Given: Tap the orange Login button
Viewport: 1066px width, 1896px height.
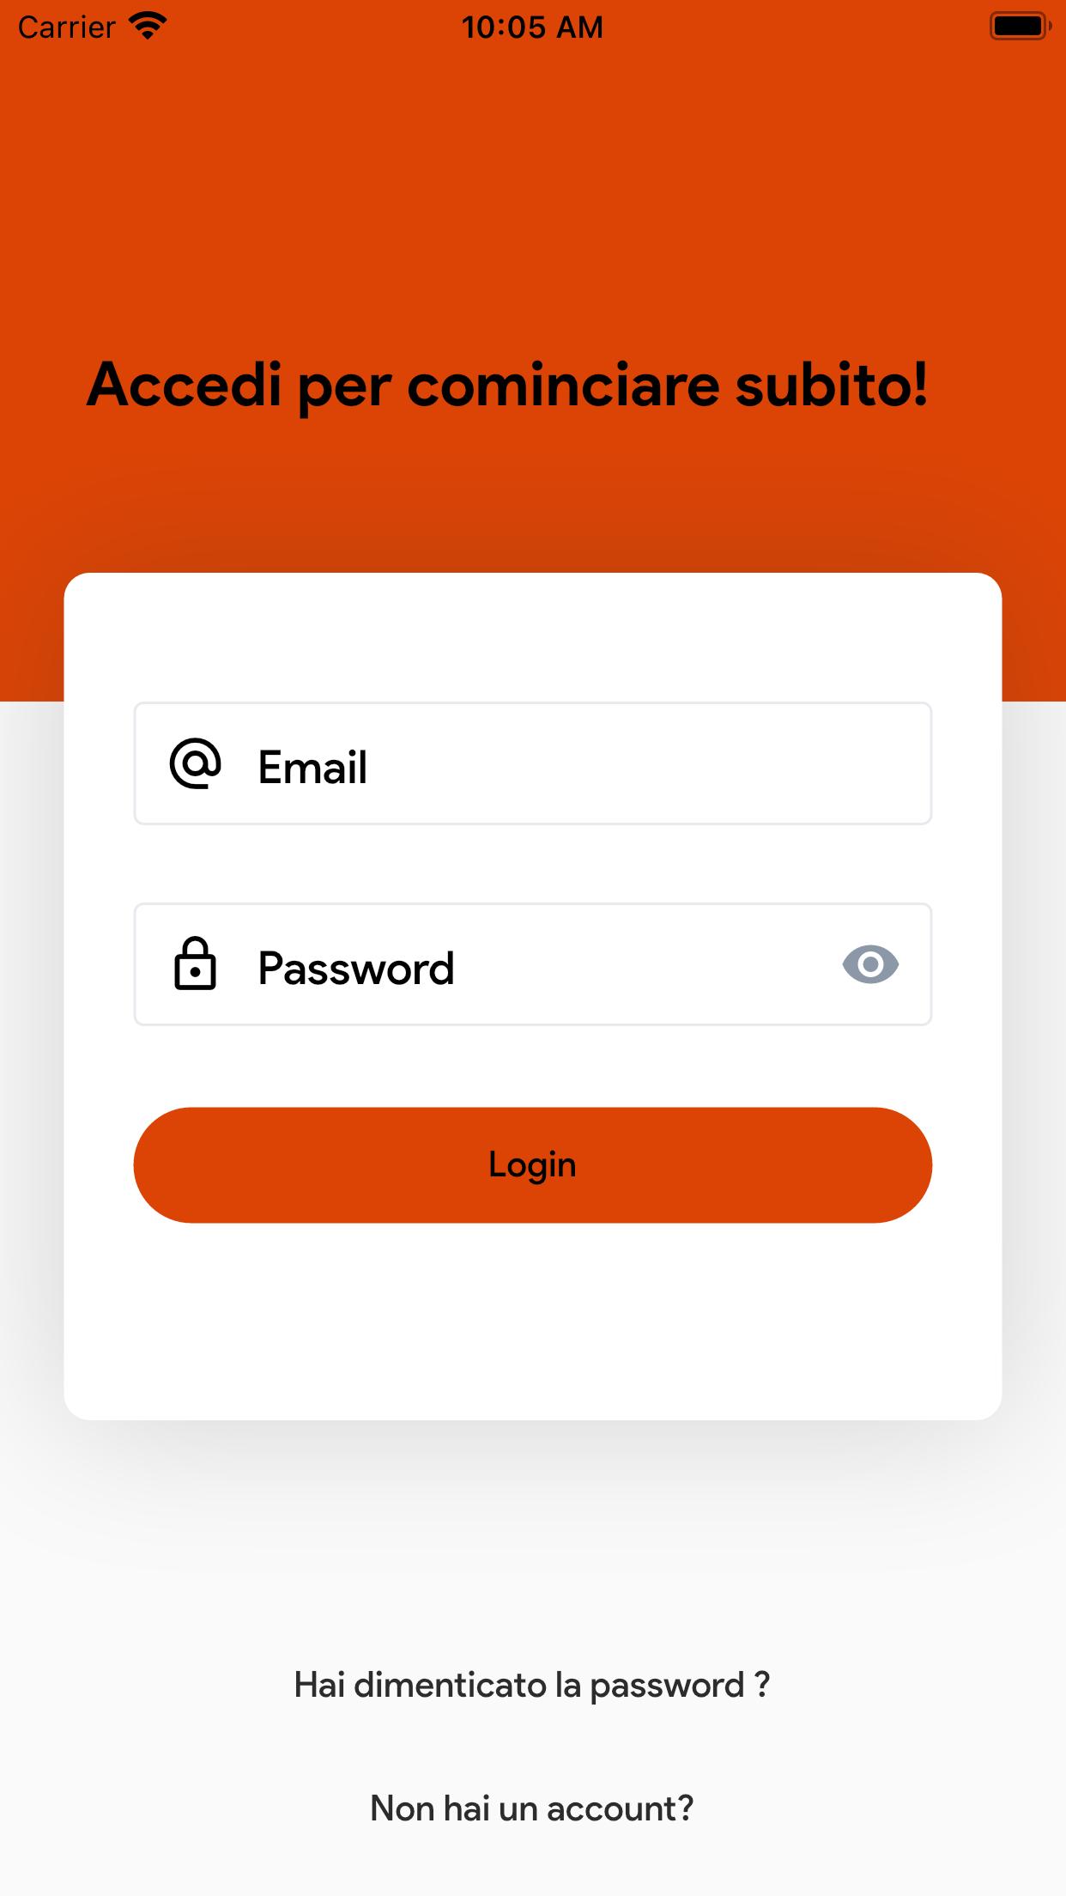Looking at the screenshot, I should (533, 1165).
